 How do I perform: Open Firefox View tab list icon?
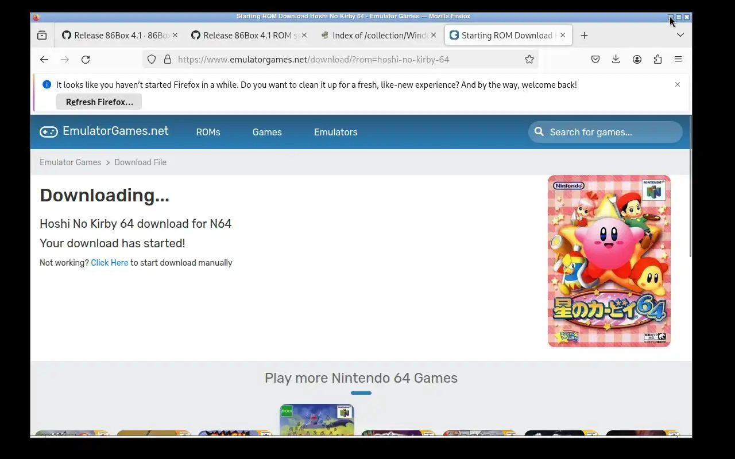click(42, 36)
